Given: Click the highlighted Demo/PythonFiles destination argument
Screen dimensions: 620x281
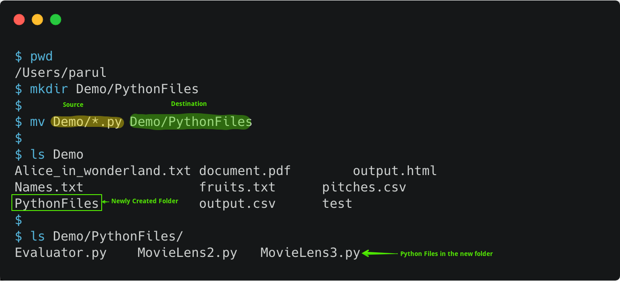Looking at the screenshot, I should click(191, 122).
